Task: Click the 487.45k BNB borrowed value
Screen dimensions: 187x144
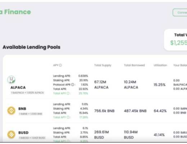Action: [135, 111]
